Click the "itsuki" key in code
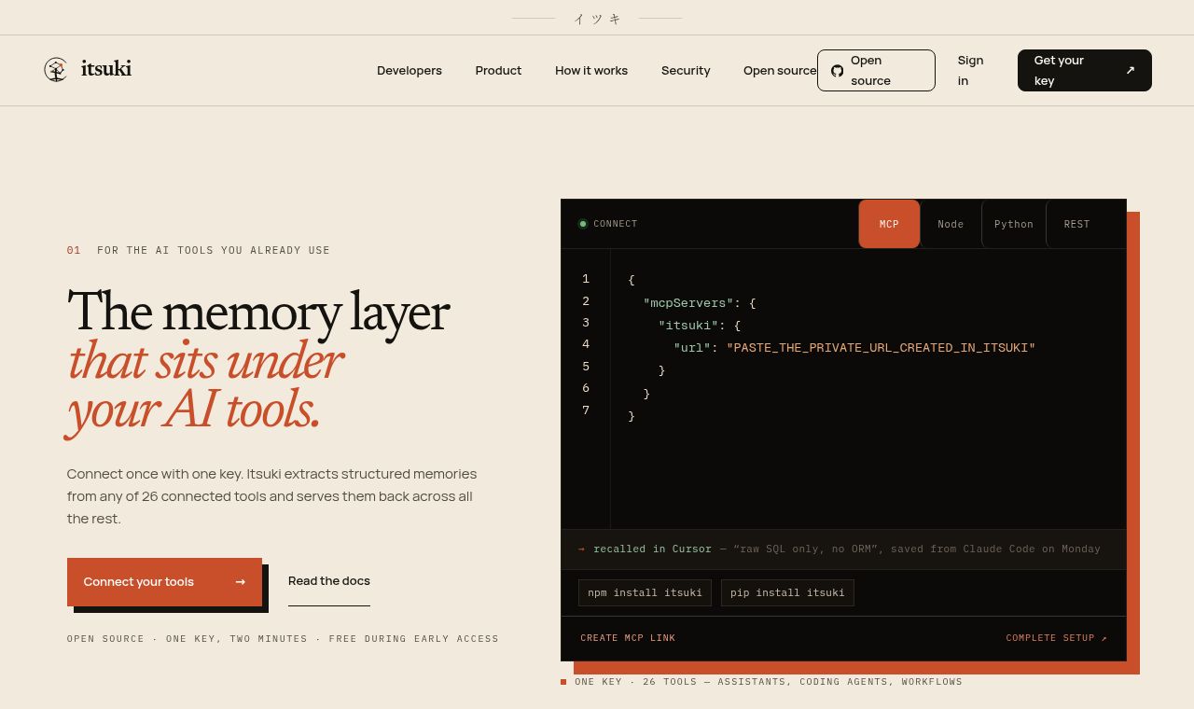This screenshot has width=1194, height=709. tap(688, 326)
